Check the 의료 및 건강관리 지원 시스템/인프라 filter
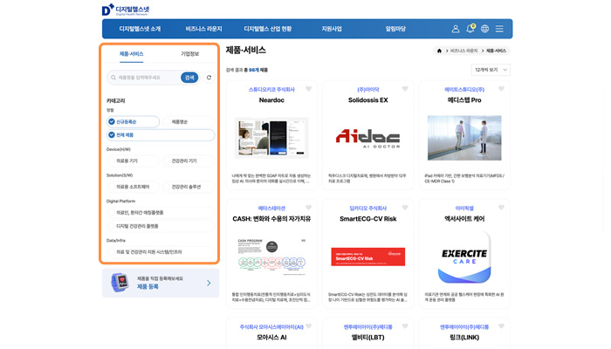This screenshot has width=611, height=349. [161, 252]
